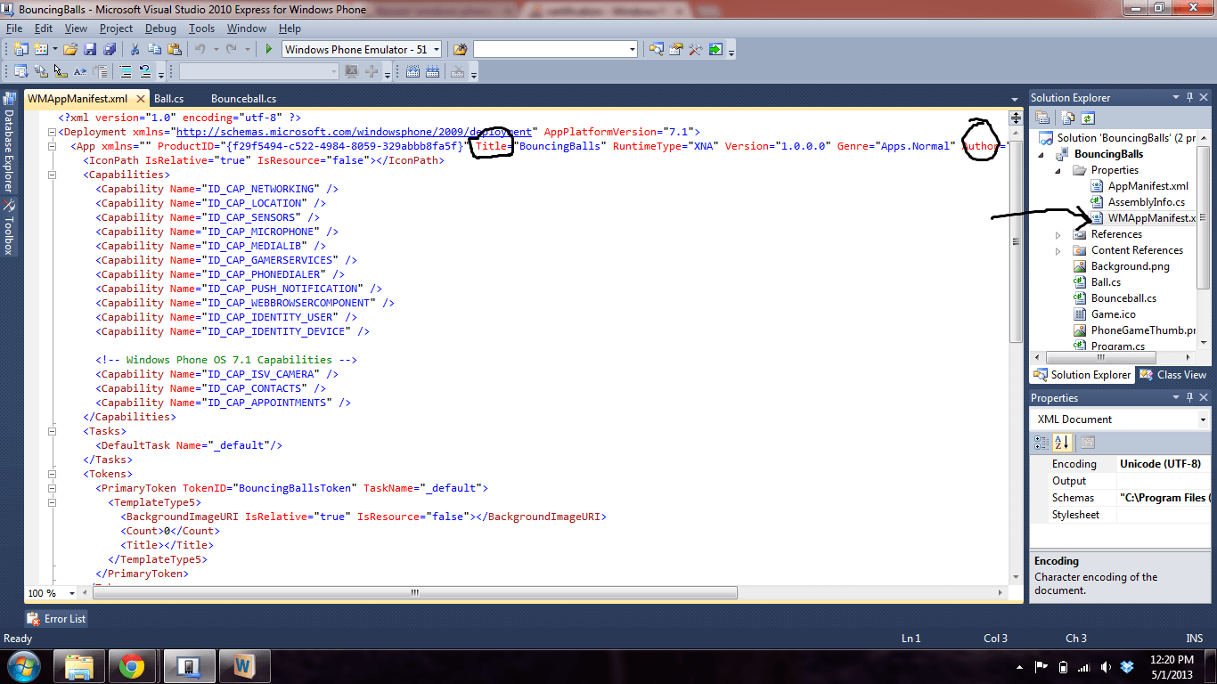Collapse the Properties folder in Solution Explorer
The width and height of the screenshot is (1217, 684).
pyautogui.click(x=1058, y=170)
